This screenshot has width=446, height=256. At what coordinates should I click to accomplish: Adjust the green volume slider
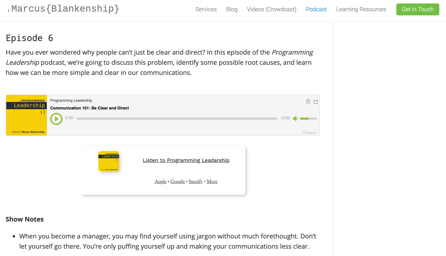point(308,118)
